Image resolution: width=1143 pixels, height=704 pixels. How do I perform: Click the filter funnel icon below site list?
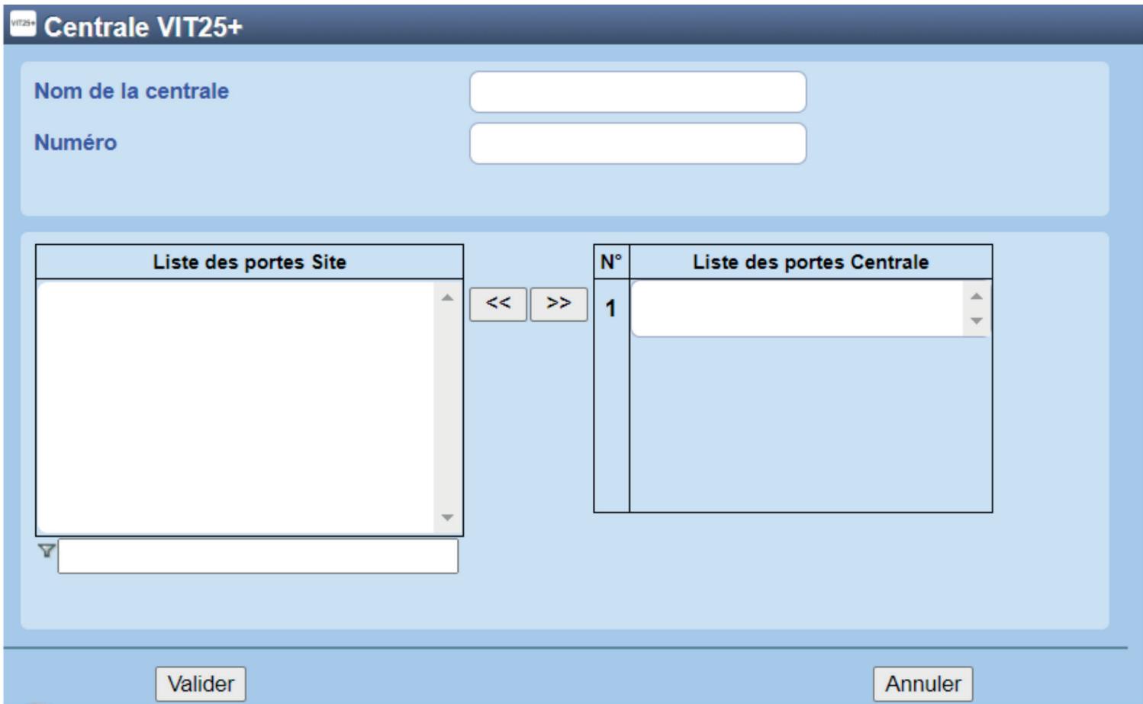tap(47, 551)
